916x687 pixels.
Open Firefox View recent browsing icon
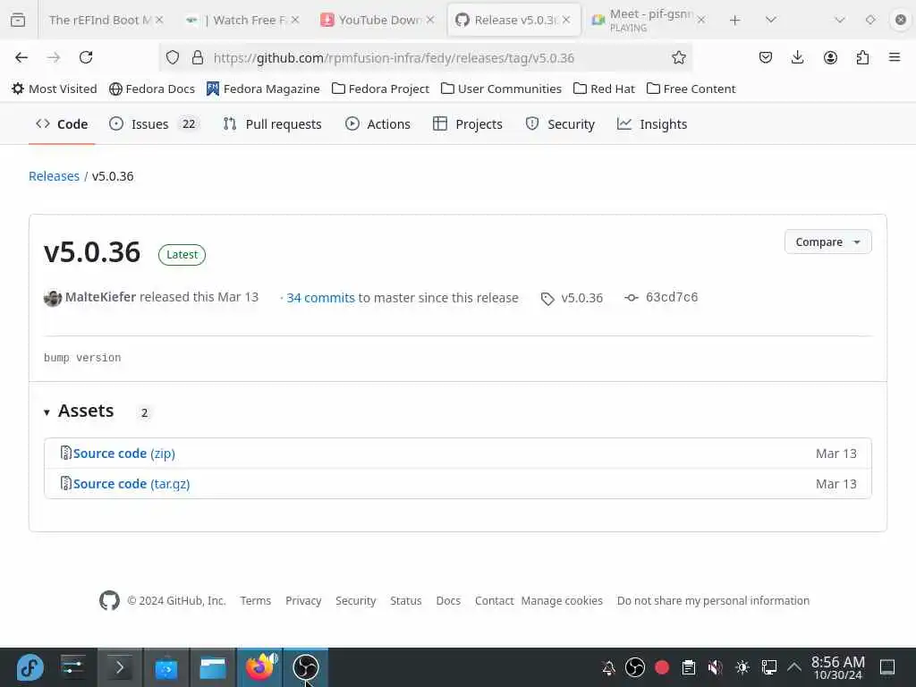[18, 20]
